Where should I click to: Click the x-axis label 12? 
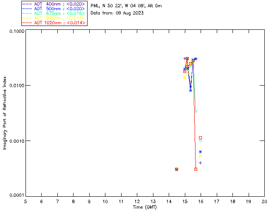pos(137,201)
